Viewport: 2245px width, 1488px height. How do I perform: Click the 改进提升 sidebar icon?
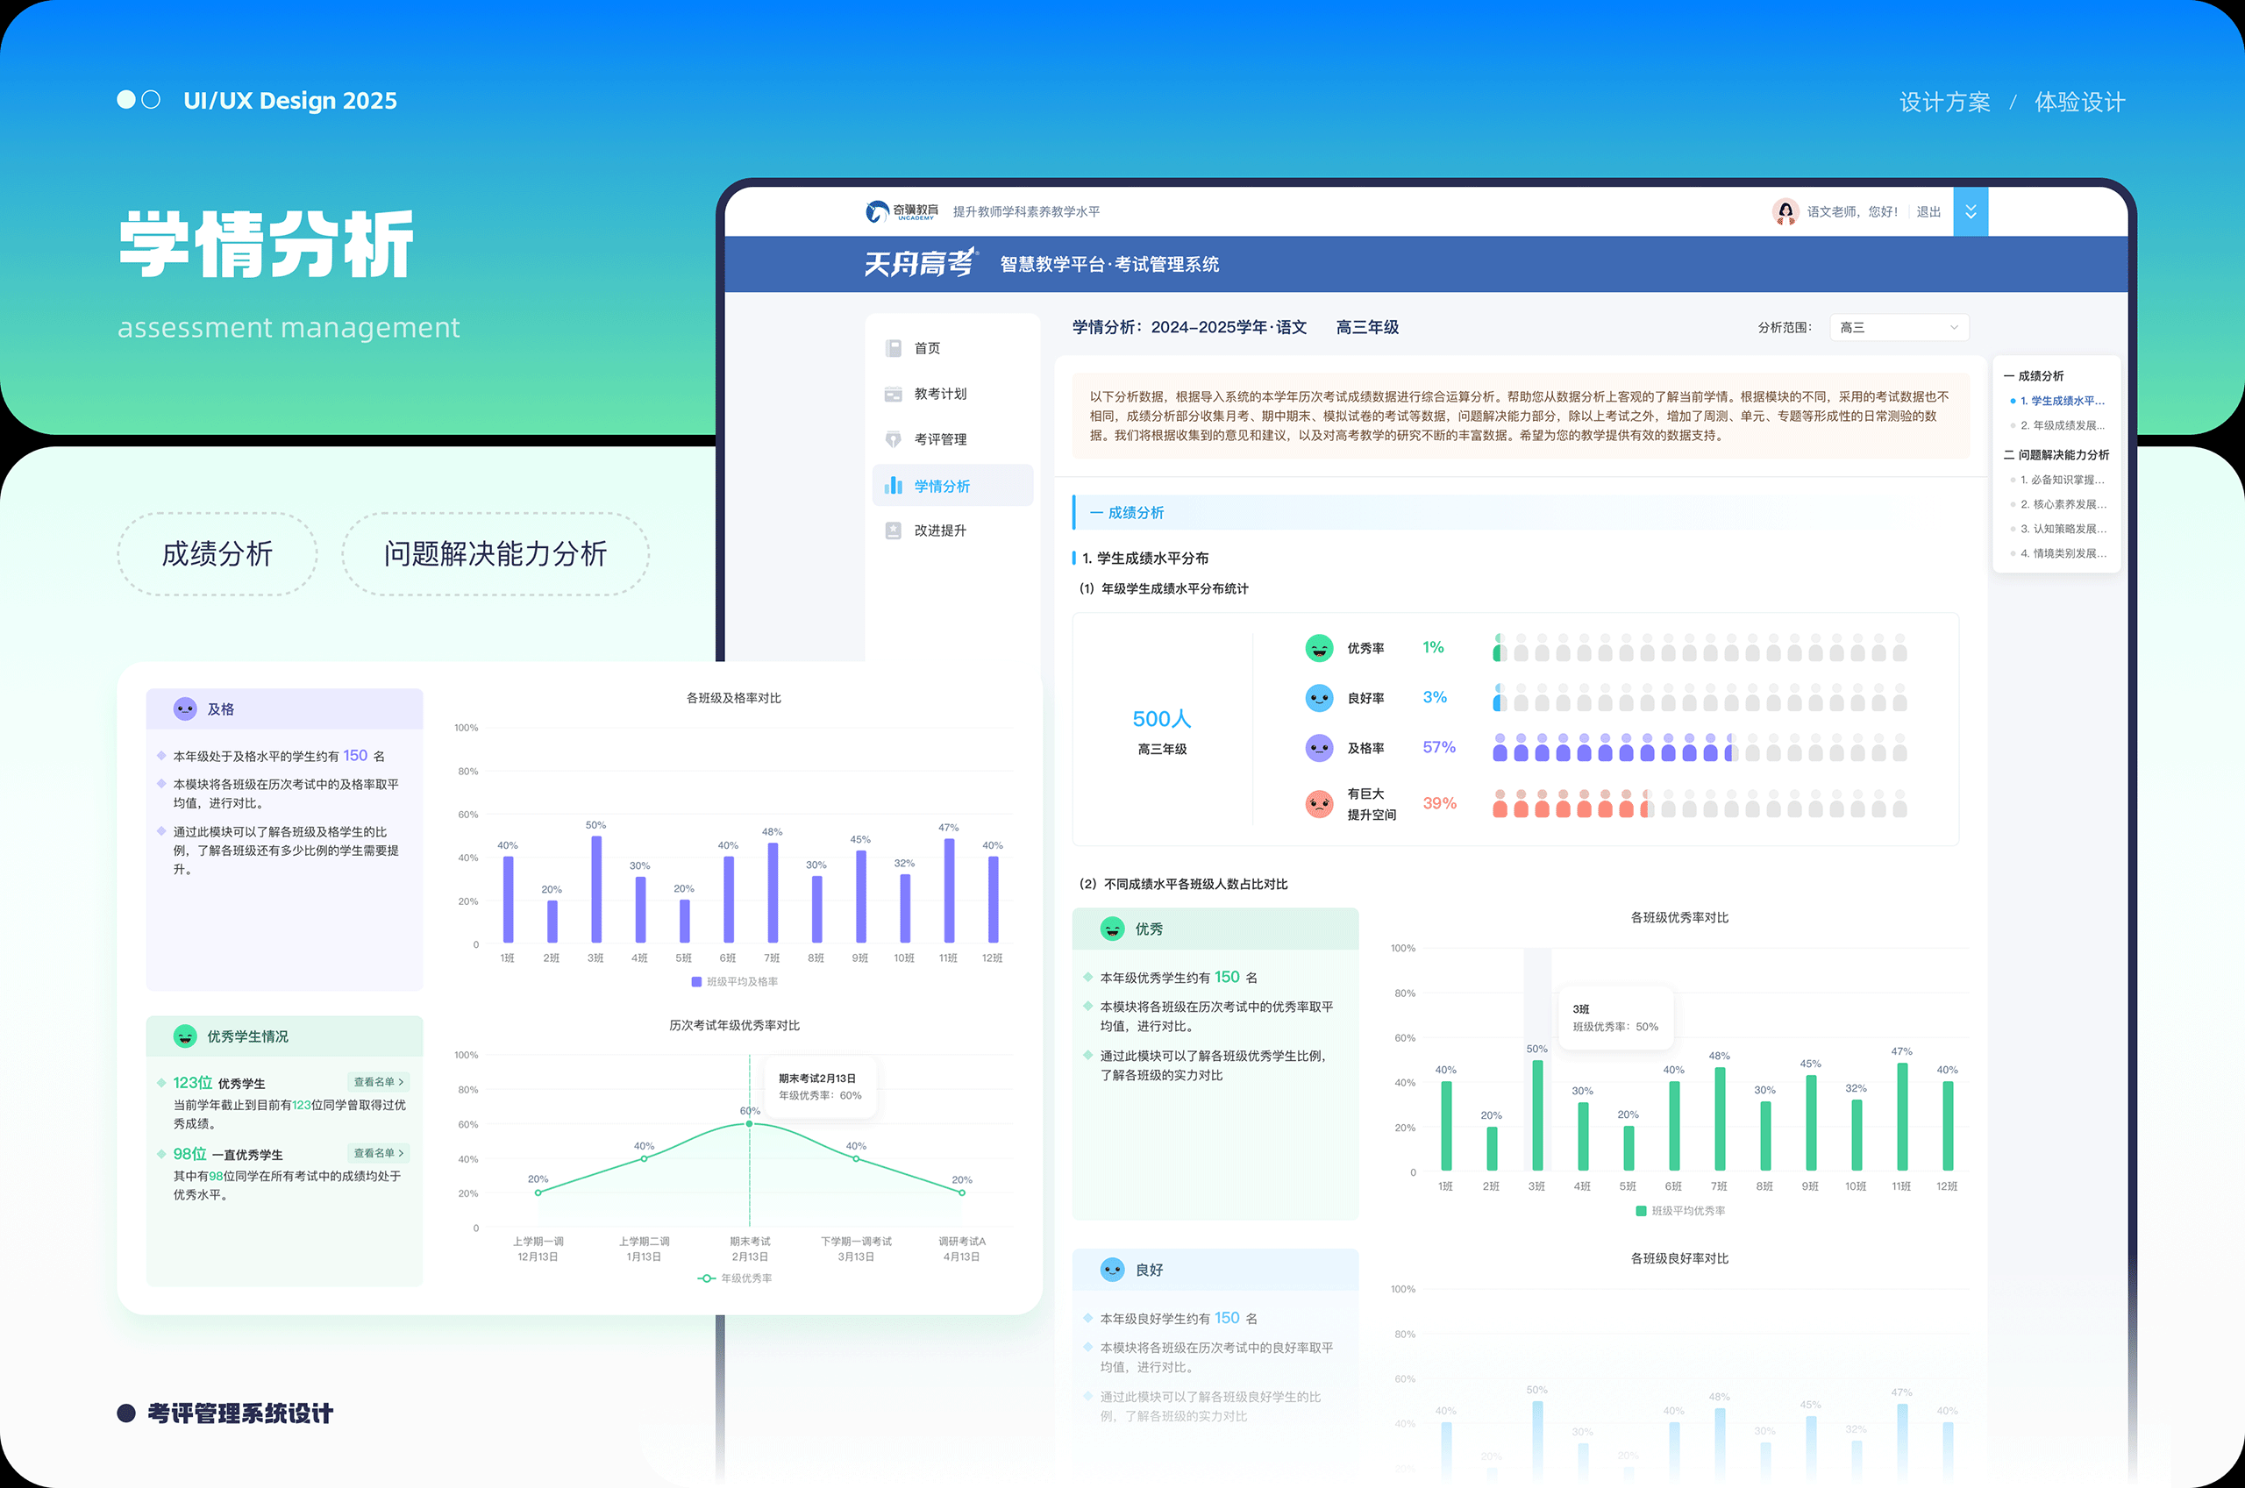click(x=893, y=530)
